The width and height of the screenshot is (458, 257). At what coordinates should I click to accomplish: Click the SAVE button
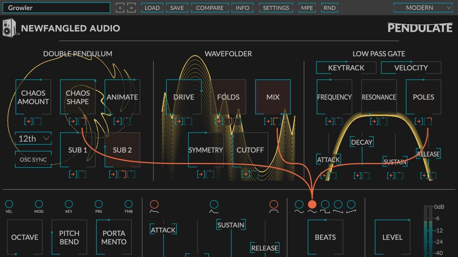pos(177,8)
